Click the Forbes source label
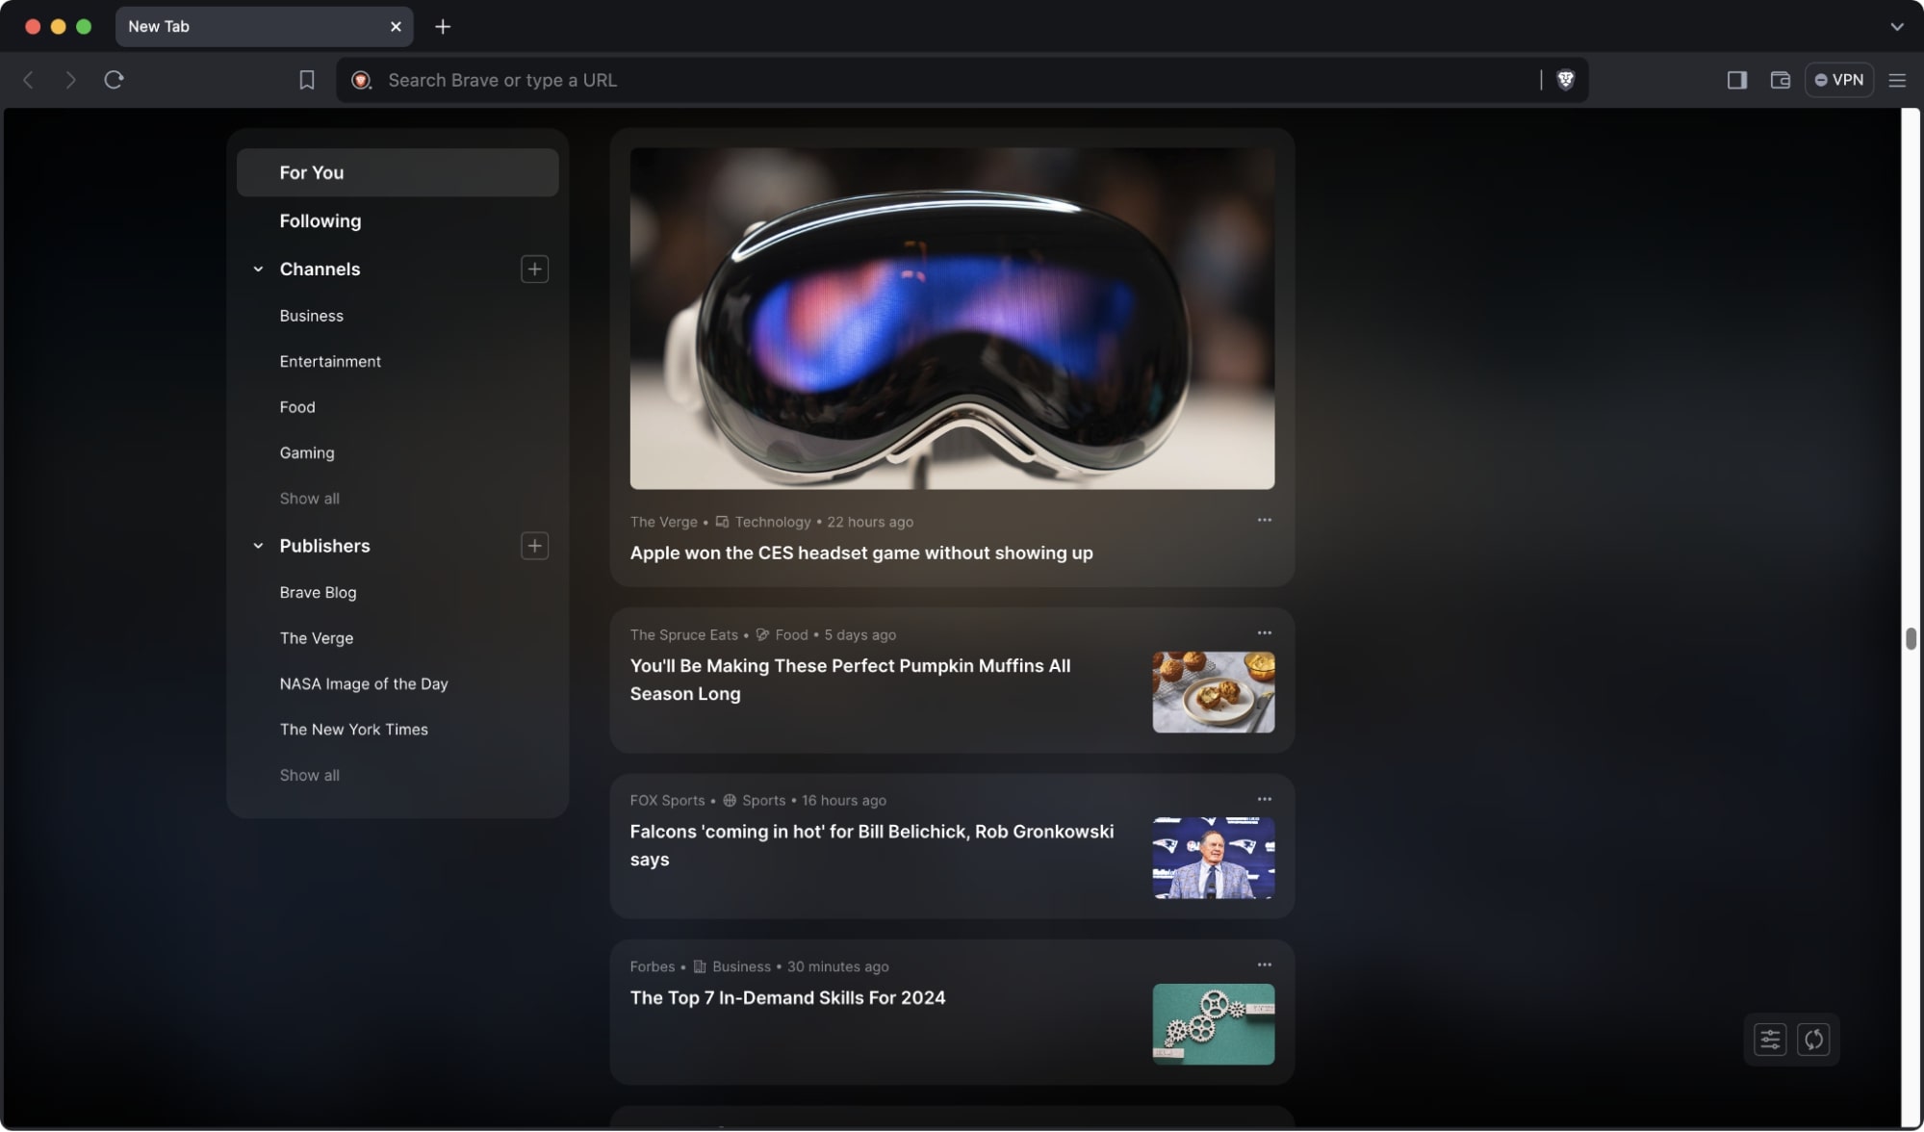This screenshot has height=1132, width=1924. (x=652, y=966)
